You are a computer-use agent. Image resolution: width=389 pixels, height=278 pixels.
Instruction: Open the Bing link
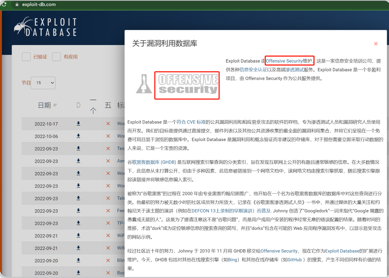232,260
